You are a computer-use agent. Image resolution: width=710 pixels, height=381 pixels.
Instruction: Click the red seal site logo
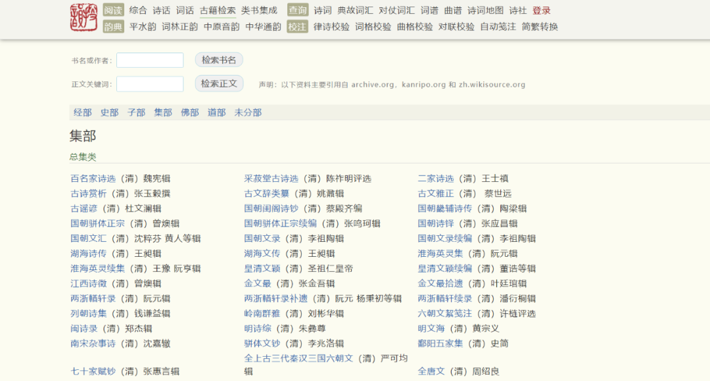pos(83,18)
